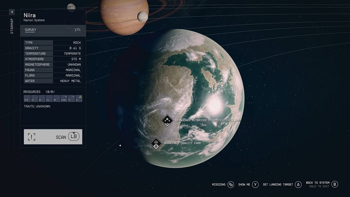Image resolution: width=350 pixels, height=197 pixels.
Task: Expand the Magnetosphere Unknown field
Action: pyautogui.click(x=52, y=64)
